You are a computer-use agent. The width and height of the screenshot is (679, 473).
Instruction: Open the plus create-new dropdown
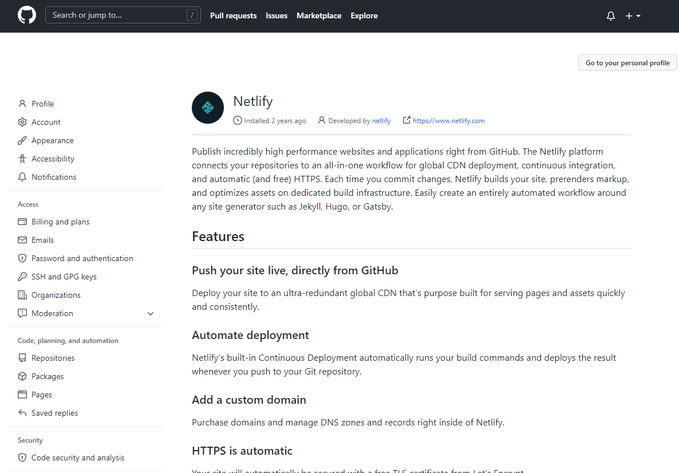point(633,16)
